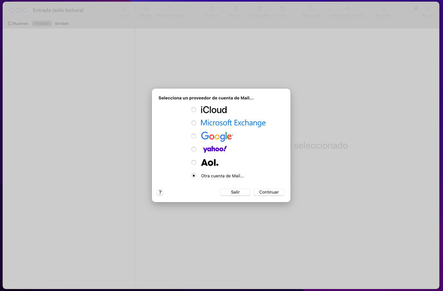Click the Nuevo mensaje compose icon

[170, 9]
